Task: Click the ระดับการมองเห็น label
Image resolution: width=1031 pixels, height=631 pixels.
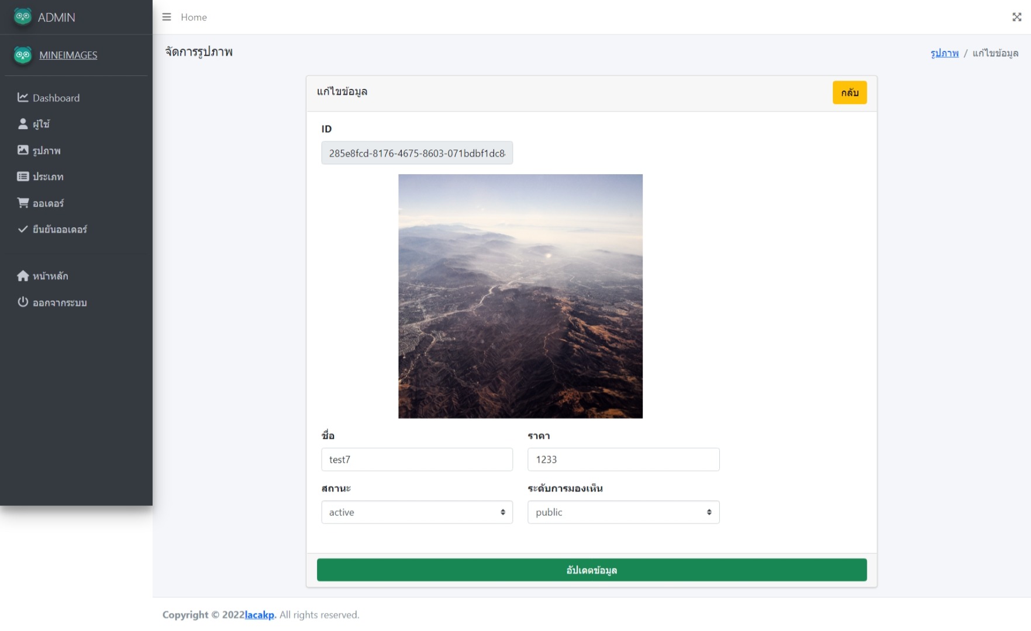Action: click(x=565, y=488)
